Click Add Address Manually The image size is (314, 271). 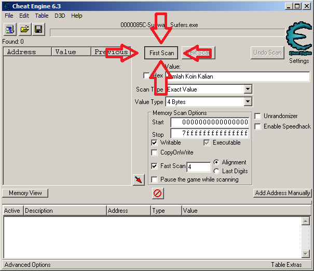click(x=282, y=193)
